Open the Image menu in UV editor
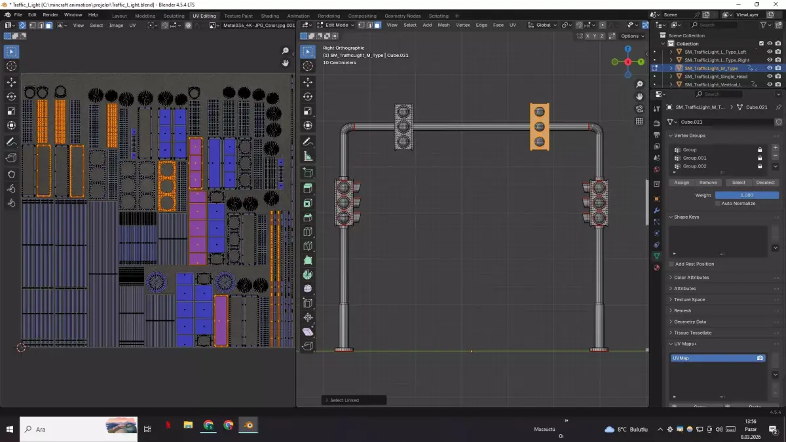This screenshot has width=786, height=442. tap(116, 25)
